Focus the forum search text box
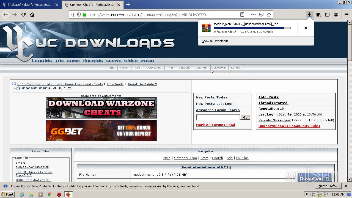This screenshot has height=198, width=352. click(x=218, y=117)
